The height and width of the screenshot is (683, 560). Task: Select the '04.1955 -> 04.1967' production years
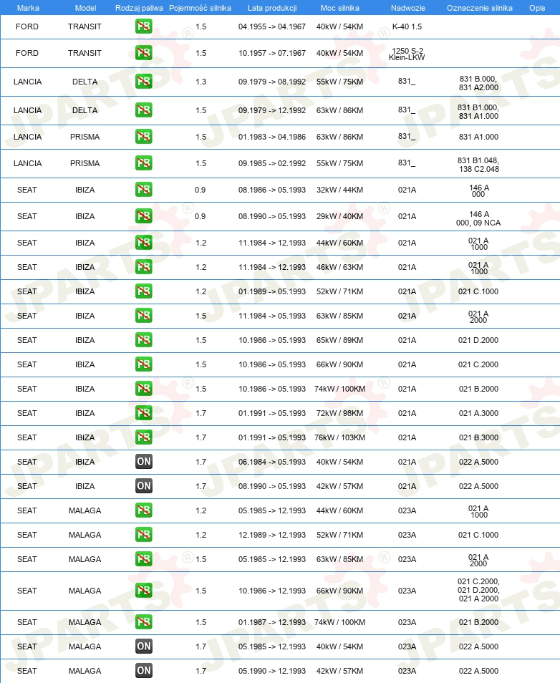click(272, 26)
